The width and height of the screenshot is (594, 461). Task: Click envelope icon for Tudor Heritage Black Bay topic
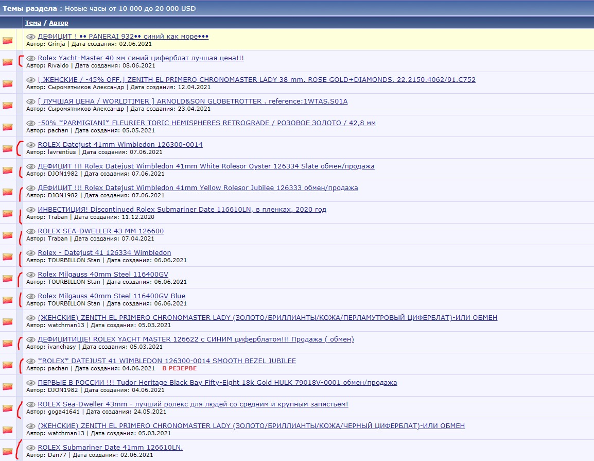click(x=8, y=386)
